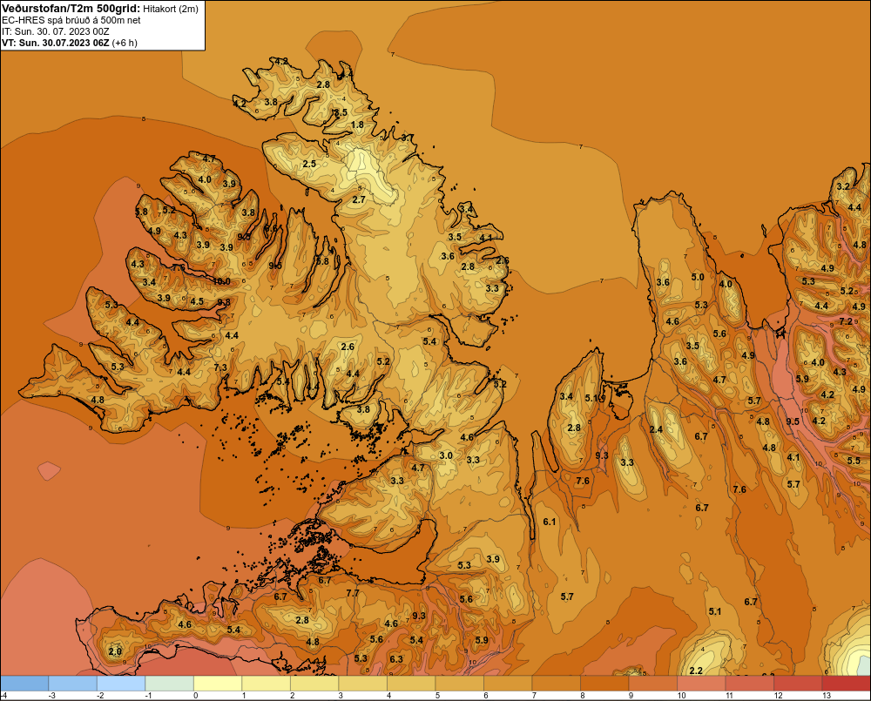Click the line 'EC-HRES spá brúuð á 500m net'
Viewport: 871px width, 701px height.
click(71, 20)
